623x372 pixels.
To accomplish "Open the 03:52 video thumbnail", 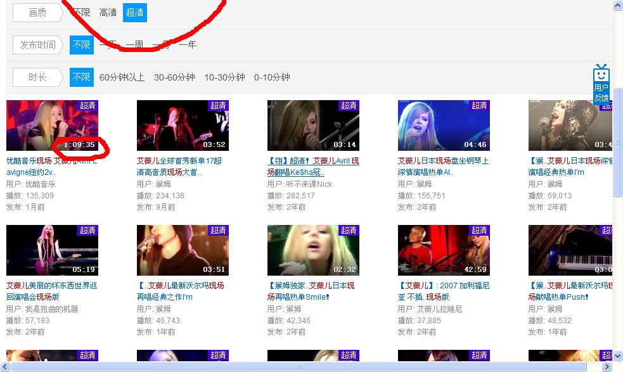I will [x=183, y=125].
